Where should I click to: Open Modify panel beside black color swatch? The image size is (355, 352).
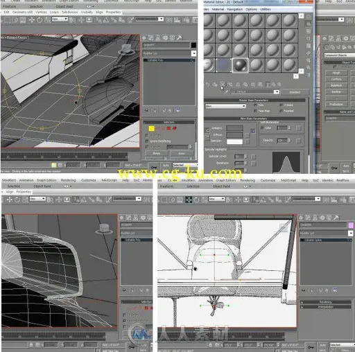(x=151, y=38)
